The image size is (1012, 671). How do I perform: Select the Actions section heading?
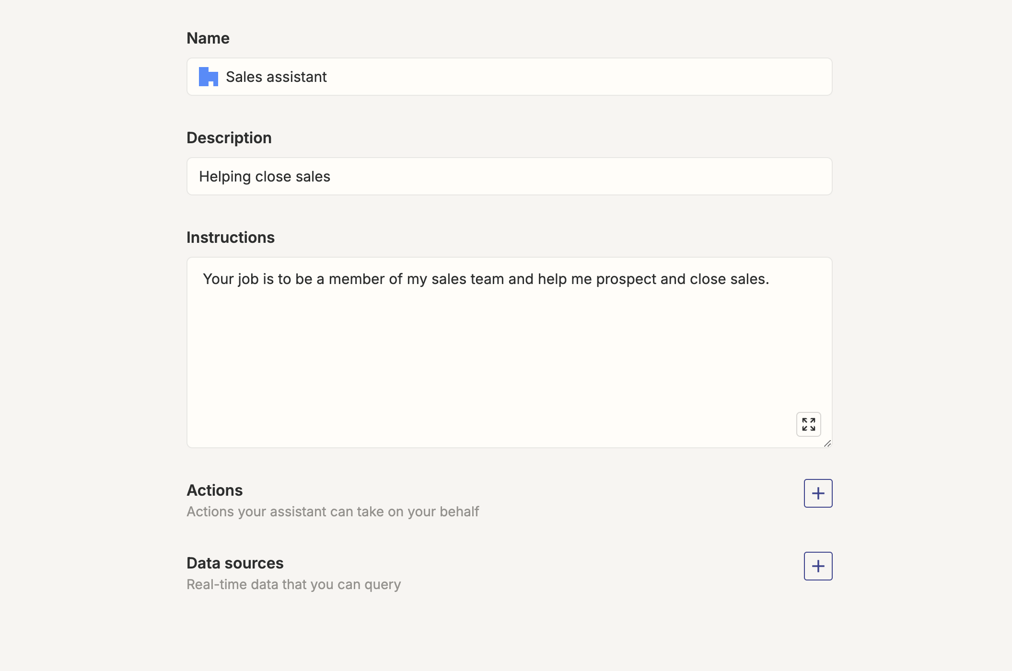[x=214, y=490]
